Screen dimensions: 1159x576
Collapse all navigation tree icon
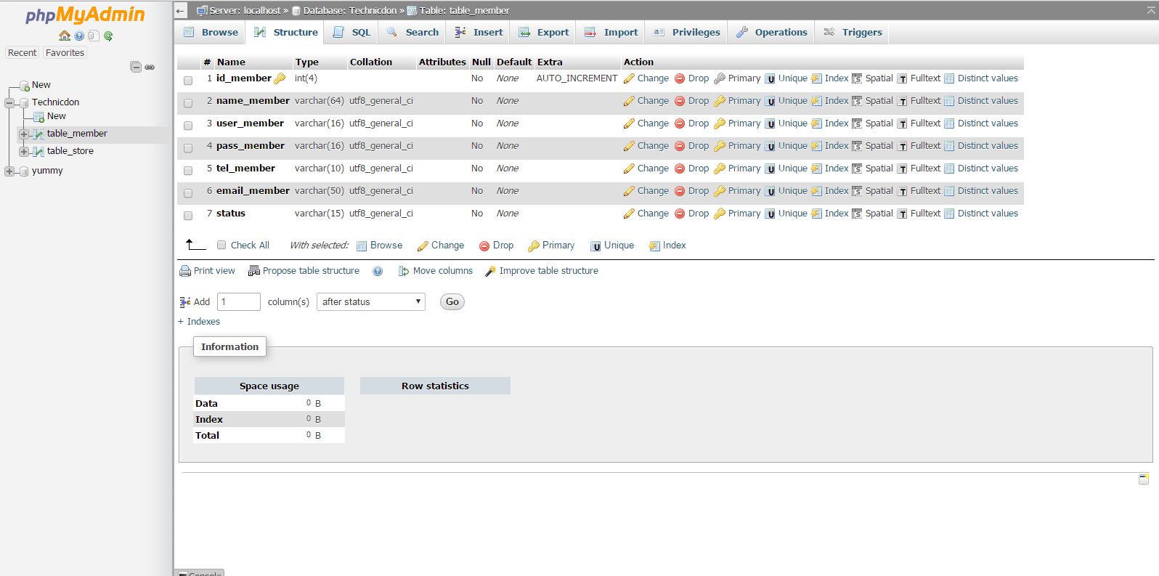[x=136, y=67]
